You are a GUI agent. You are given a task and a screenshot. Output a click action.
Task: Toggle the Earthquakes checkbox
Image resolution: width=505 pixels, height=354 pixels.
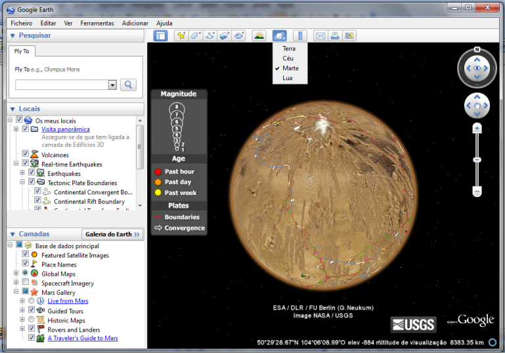click(32, 172)
